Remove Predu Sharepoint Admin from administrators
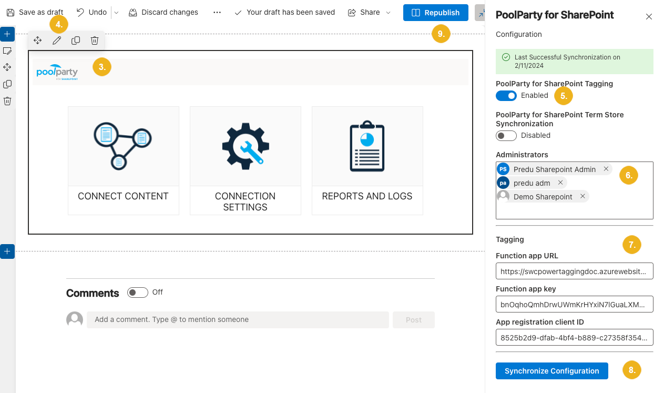The width and height of the screenshot is (664, 393). (x=606, y=169)
